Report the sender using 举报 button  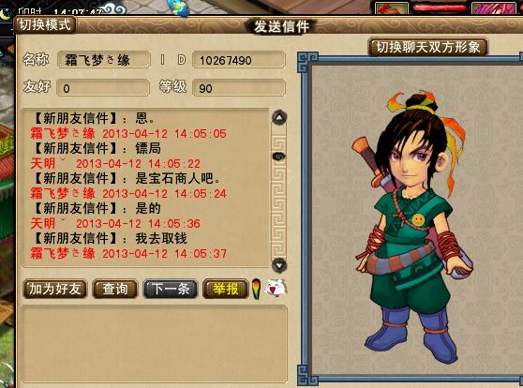(226, 289)
